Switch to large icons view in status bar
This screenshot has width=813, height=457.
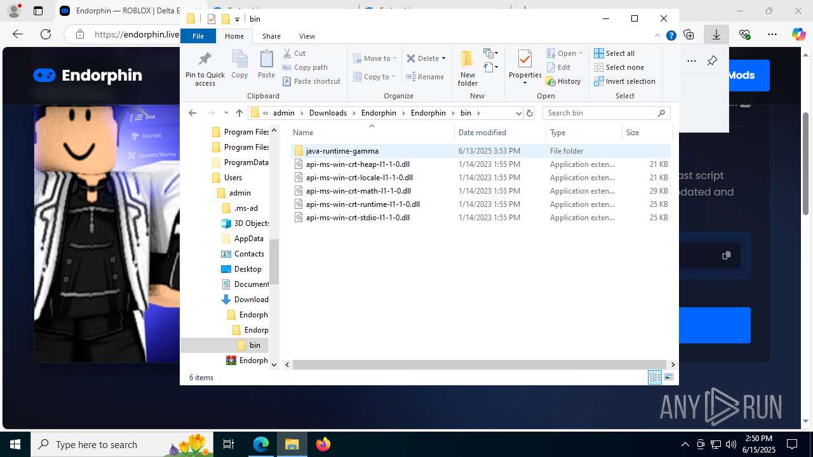pyautogui.click(x=668, y=378)
